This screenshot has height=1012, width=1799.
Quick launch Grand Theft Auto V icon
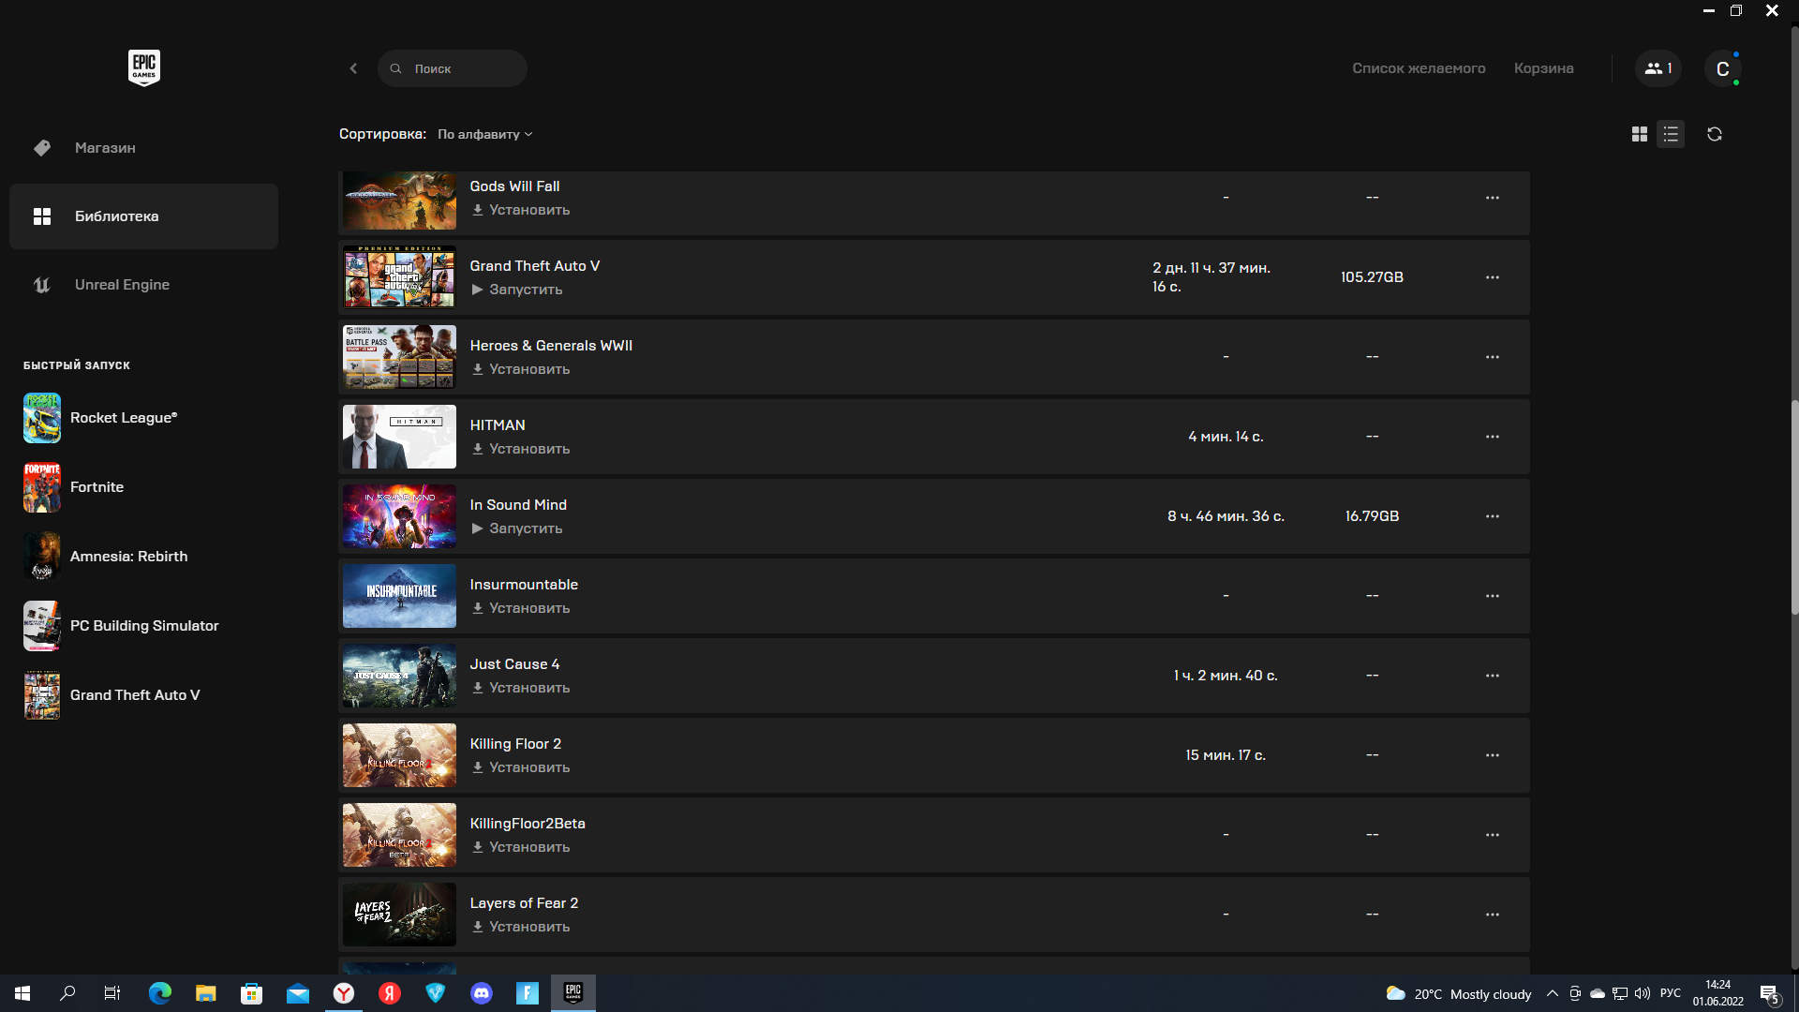(42, 695)
